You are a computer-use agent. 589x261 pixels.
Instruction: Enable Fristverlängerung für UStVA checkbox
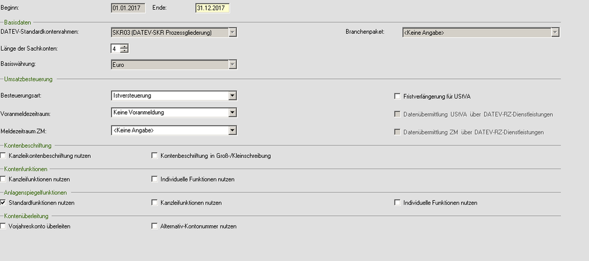pyautogui.click(x=397, y=96)
